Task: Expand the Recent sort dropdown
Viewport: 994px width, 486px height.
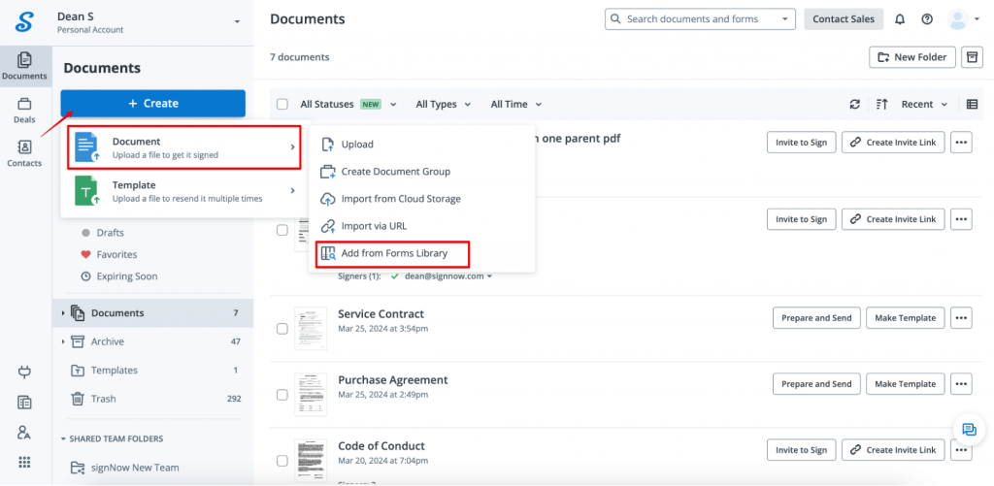Action: (x=923, y=104)
